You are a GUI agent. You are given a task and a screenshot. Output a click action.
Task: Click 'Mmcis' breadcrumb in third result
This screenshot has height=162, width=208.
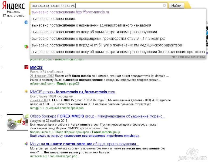61,84
